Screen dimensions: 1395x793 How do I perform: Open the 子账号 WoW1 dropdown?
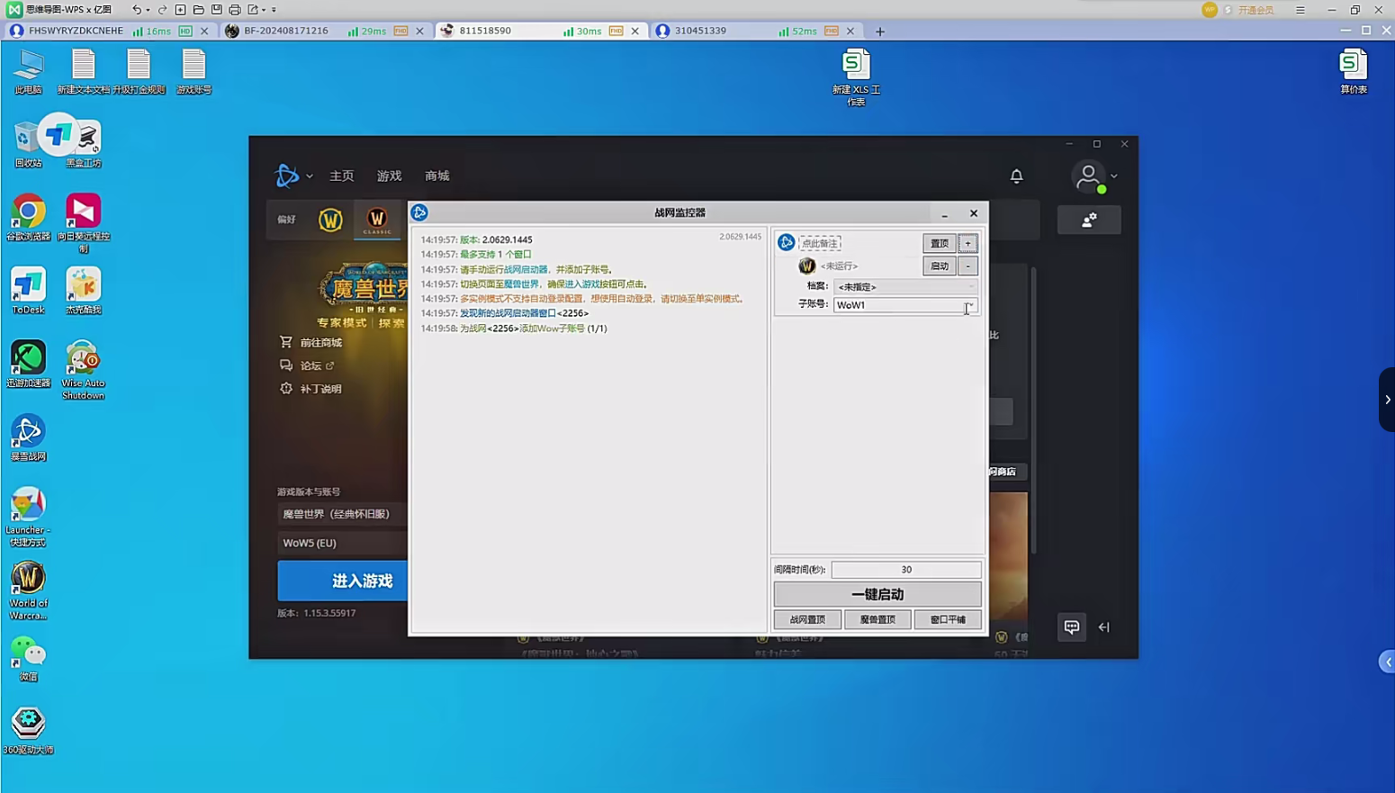(905, 304)
